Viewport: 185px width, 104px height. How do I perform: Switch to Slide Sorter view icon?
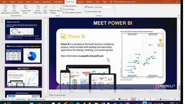tap(139, 99)
